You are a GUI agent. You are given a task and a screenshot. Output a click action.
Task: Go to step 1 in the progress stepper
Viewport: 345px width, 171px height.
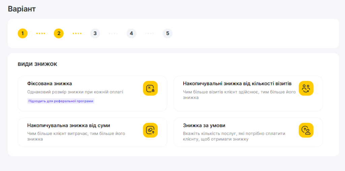[x=23, y=33]
